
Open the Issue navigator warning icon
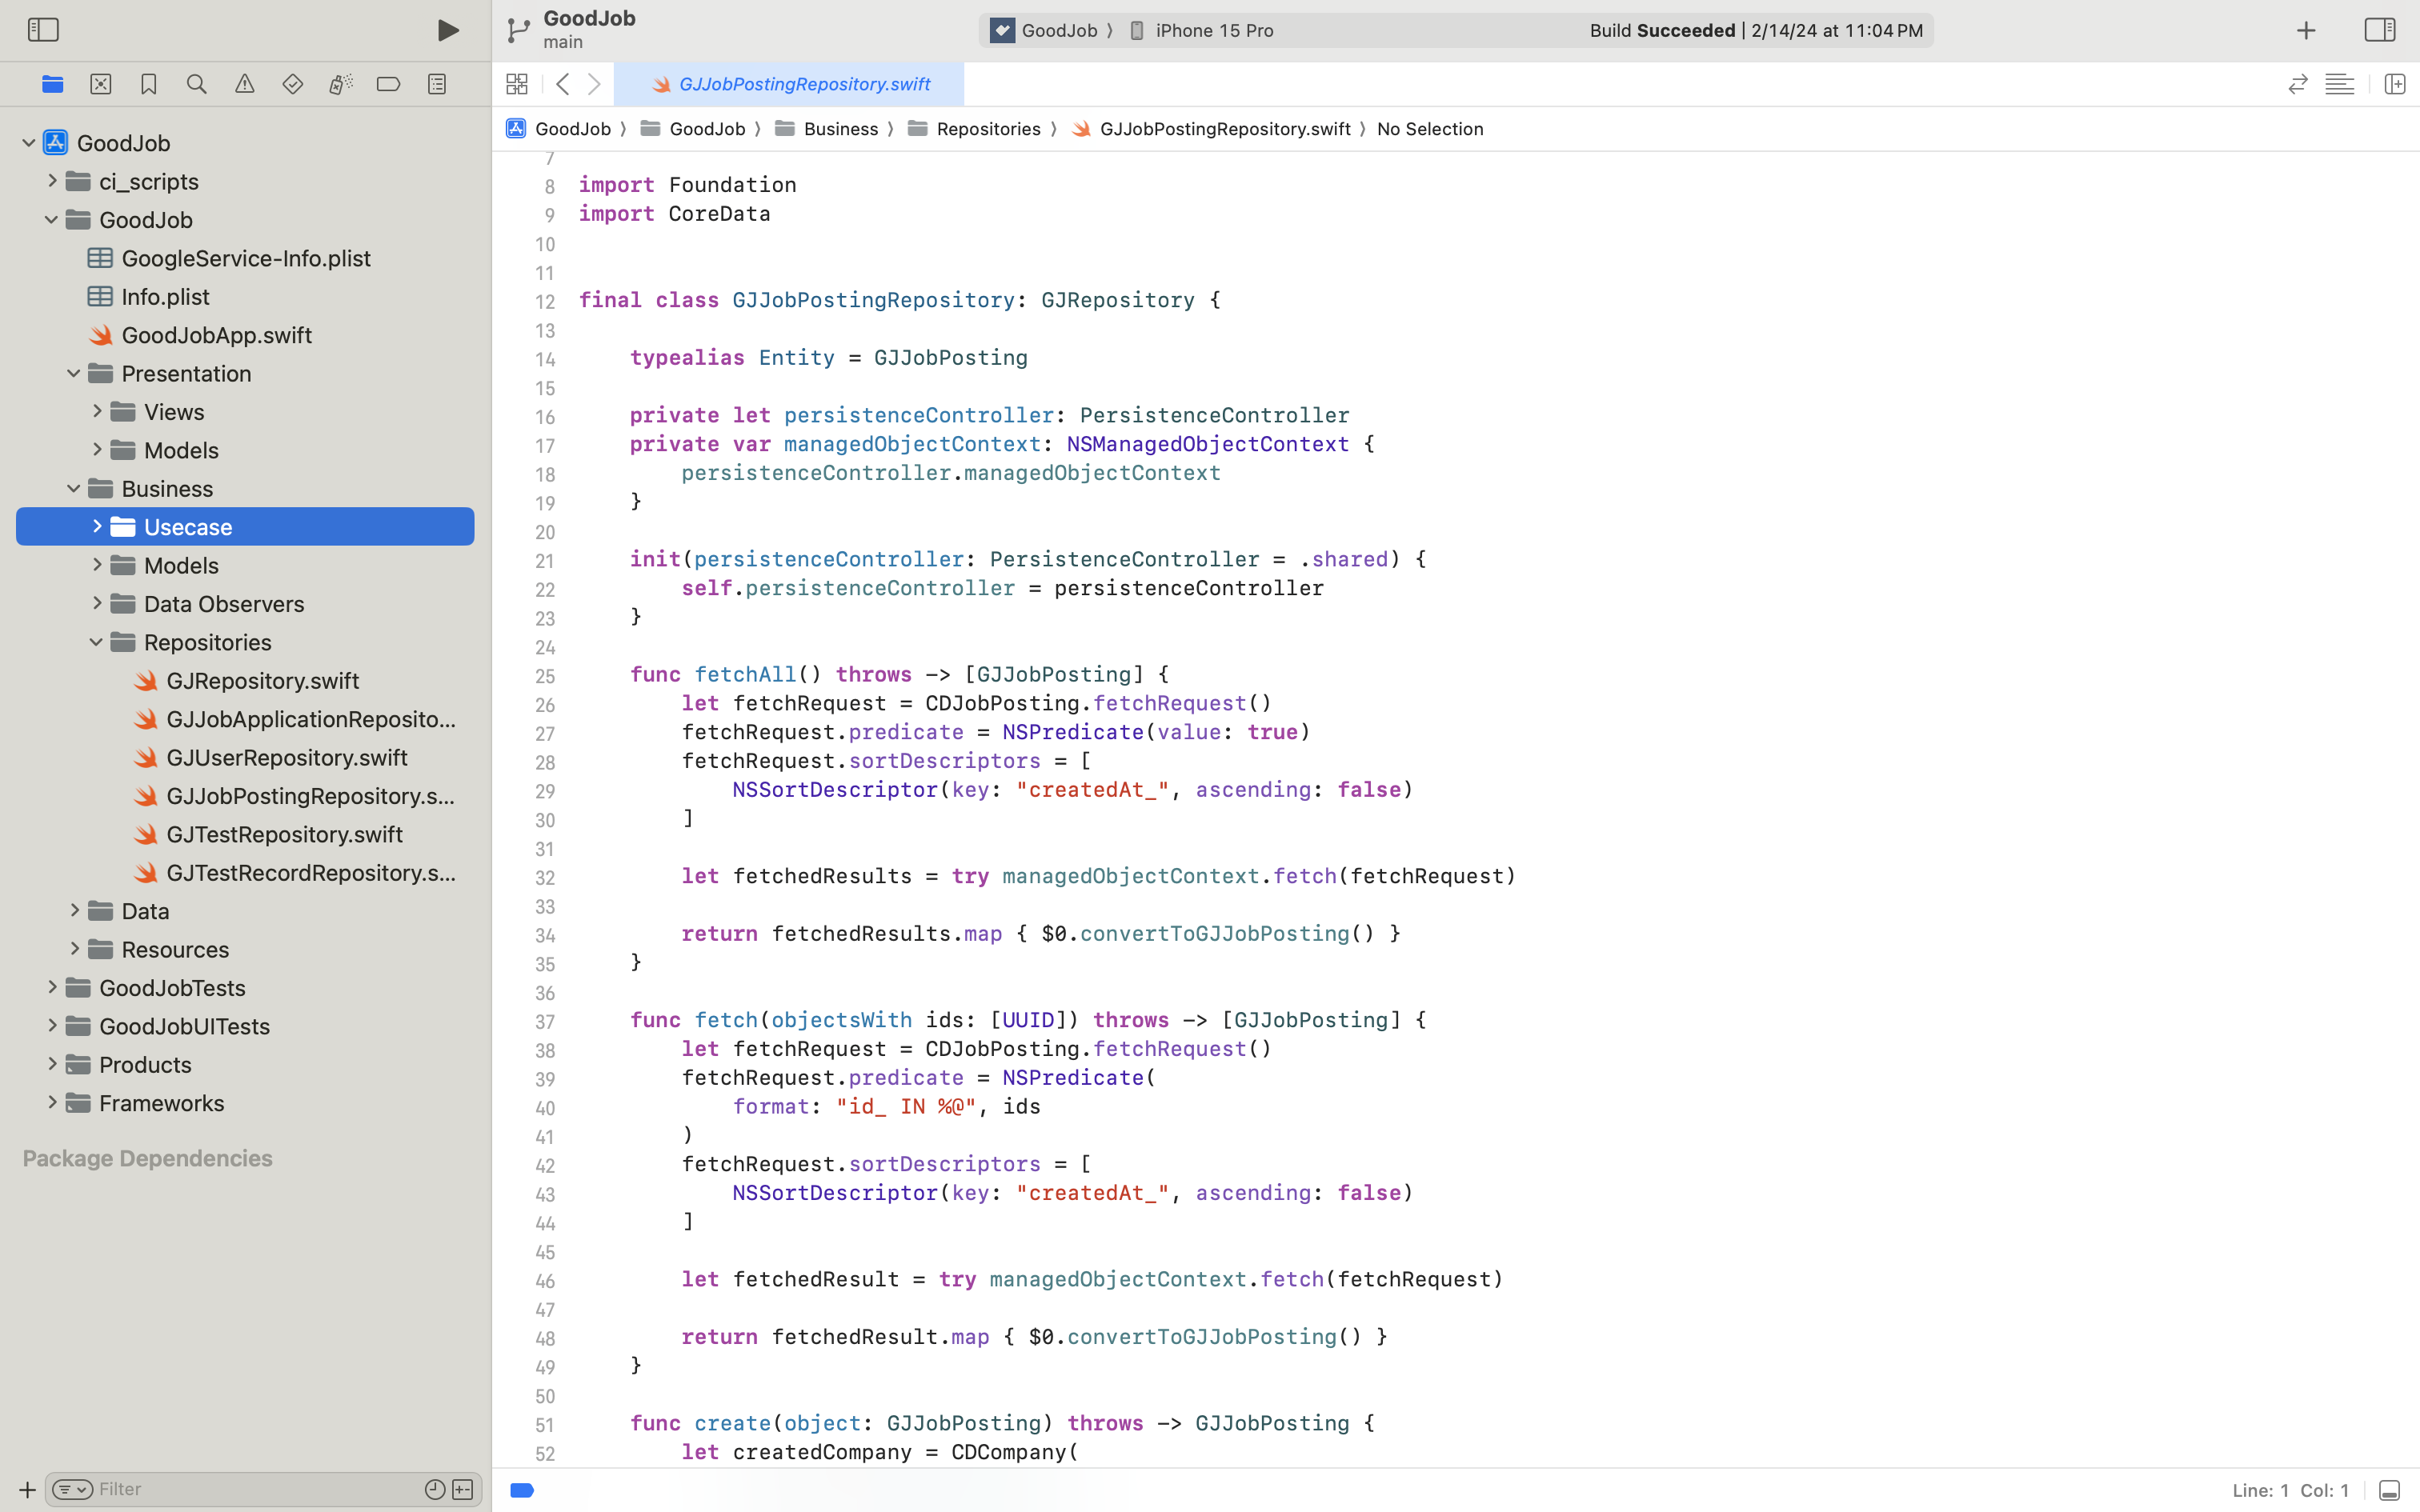(245, 84)
